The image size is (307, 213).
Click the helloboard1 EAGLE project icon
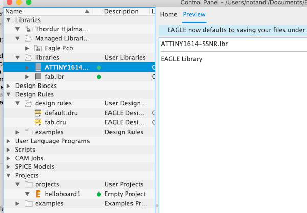coord(38,194)
